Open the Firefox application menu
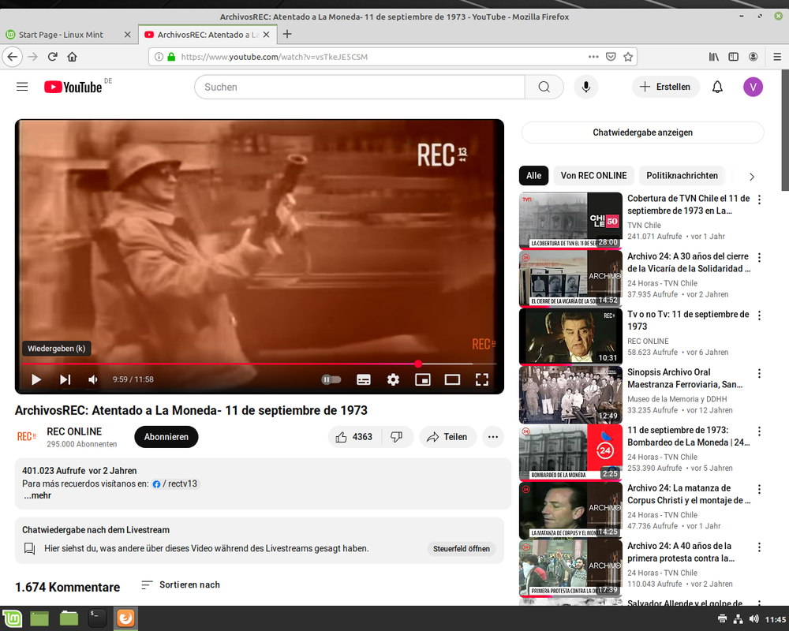The image size is (789, 631). pyautogui.click(x=777, y=57)
